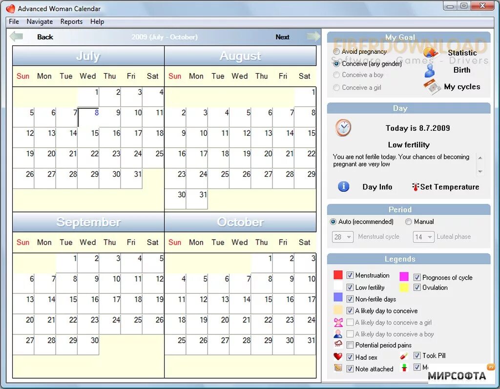Click the Set Temperature thermometer icon

click(x=415, y=187)
